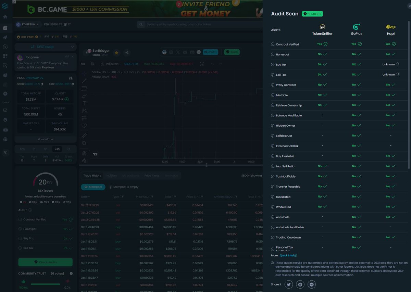The width and height of the screenshot is (411, 292).
Task: Click info icon beside Contract Verified alert
Action: point(273,45)
